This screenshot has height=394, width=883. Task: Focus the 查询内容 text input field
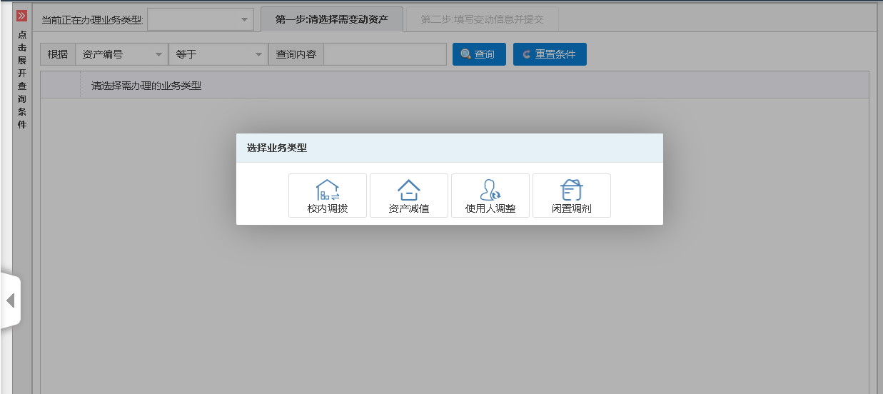(385, 54)
